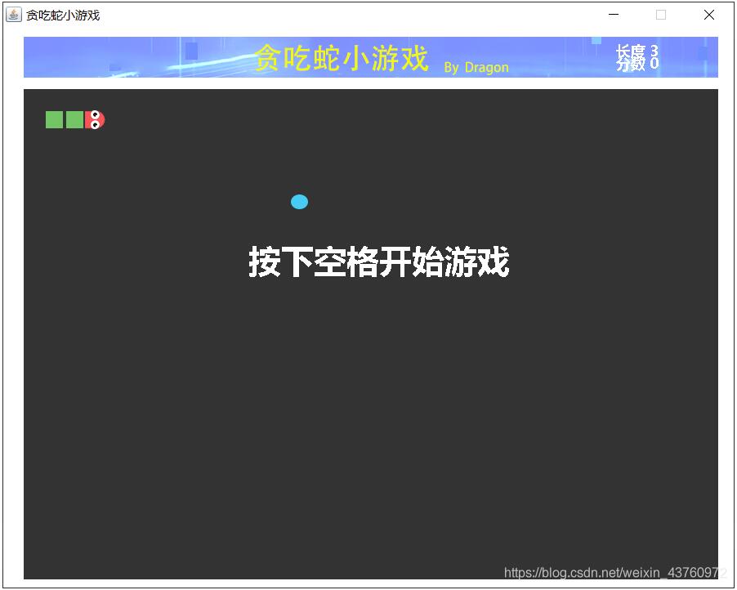
Task: Click the blue food dot on the board
Action: point(299,201)
